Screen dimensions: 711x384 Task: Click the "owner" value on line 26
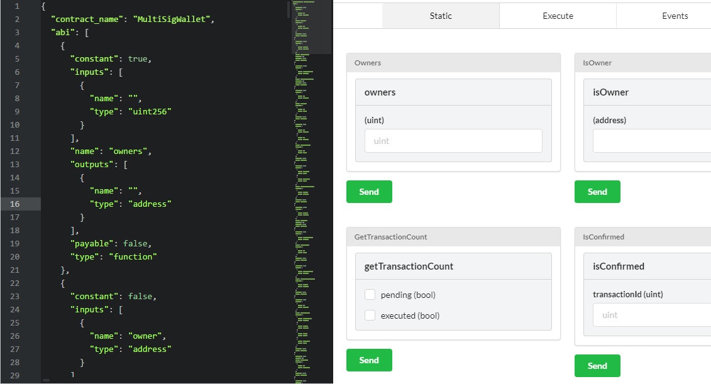(145, 336)
